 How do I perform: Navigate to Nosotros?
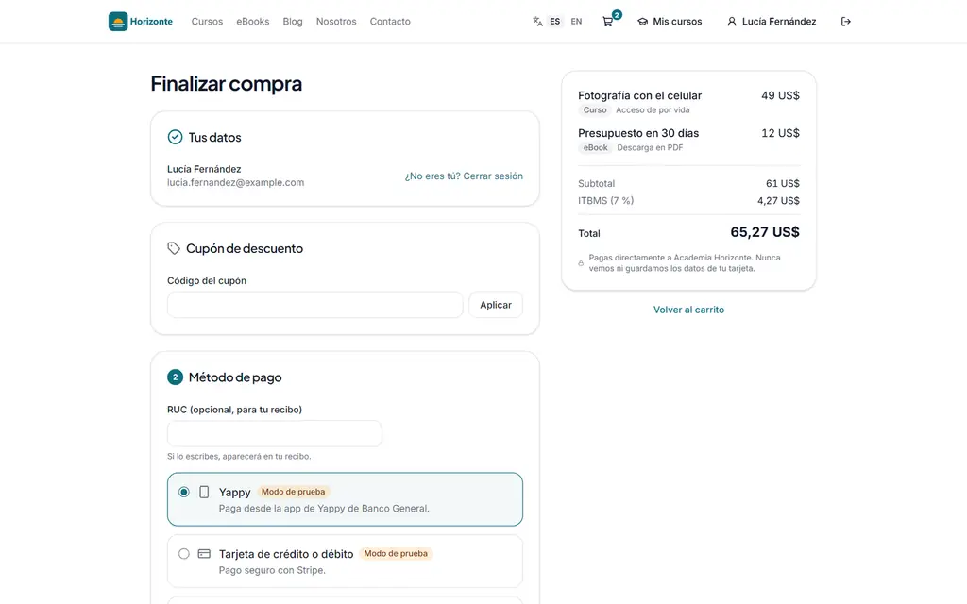(x=336, y=22)
